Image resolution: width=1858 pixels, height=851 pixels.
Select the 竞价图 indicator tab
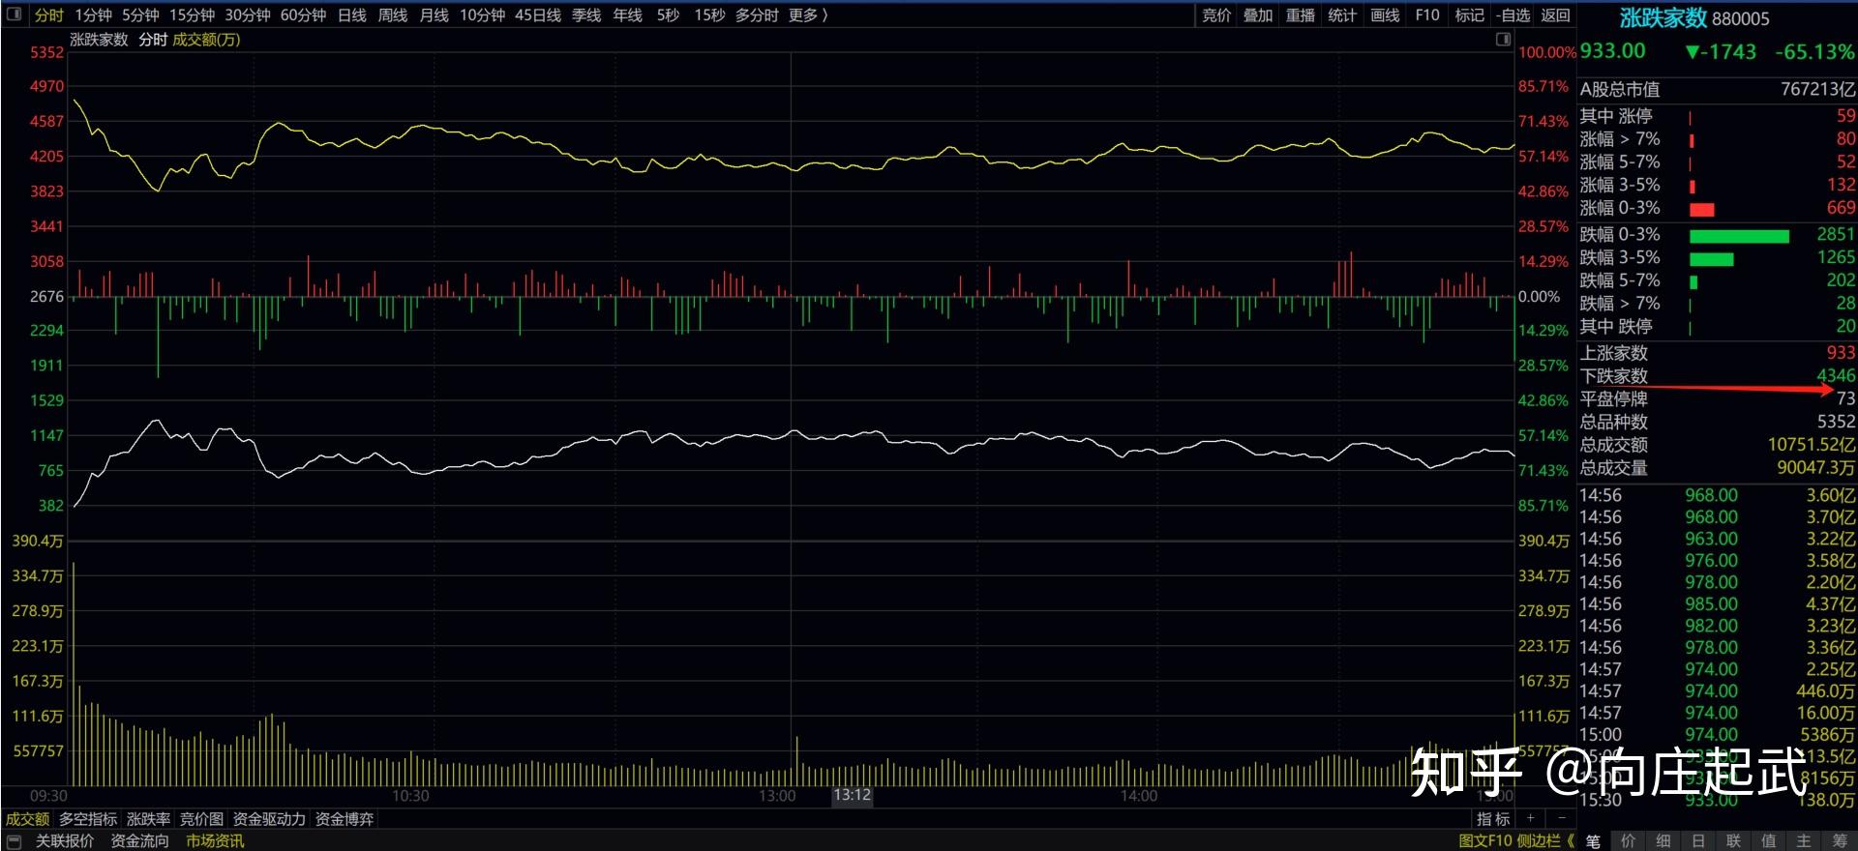tap(201, 819)
